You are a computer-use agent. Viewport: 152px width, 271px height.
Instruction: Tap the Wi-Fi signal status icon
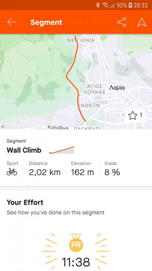pyautogui.click(x=106, y=5)
